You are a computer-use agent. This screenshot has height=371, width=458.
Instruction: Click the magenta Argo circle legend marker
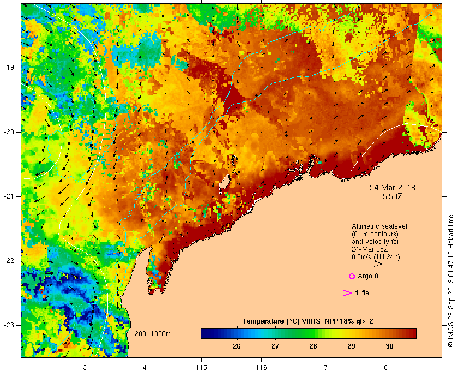[352, 276]
